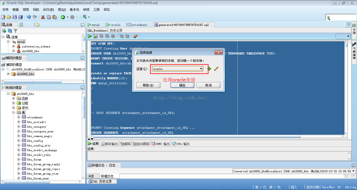This screenshot has width=357, height=190.
Task: Select the bbs_category_user table
Action: 40,131
